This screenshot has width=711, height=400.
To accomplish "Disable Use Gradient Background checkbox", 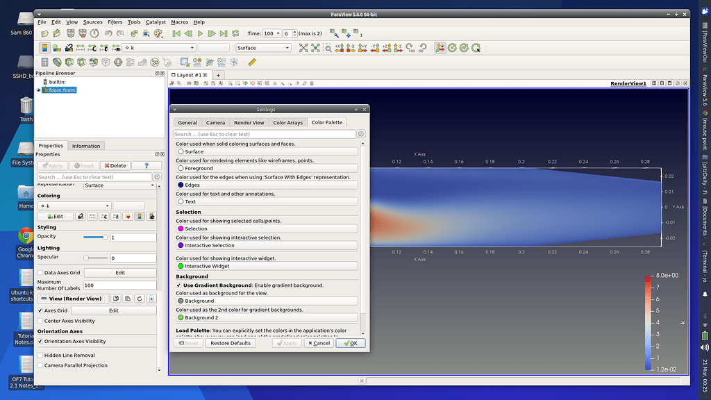I will coord(178,285).
